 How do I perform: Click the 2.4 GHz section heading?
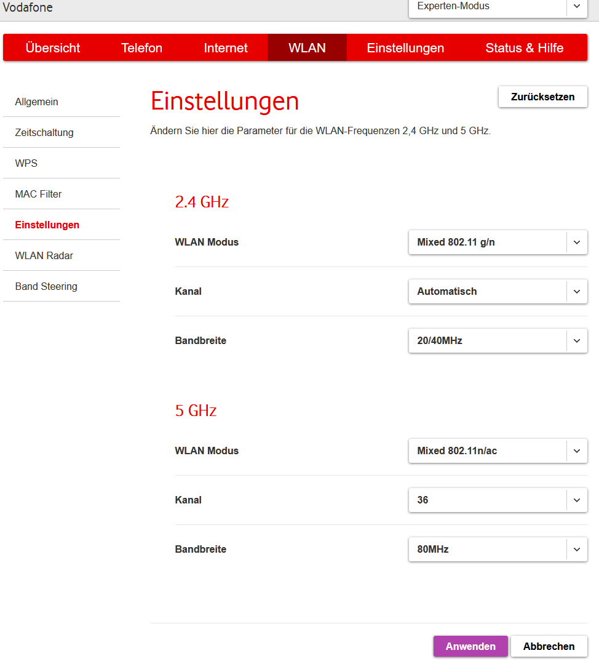pos(202,202)
